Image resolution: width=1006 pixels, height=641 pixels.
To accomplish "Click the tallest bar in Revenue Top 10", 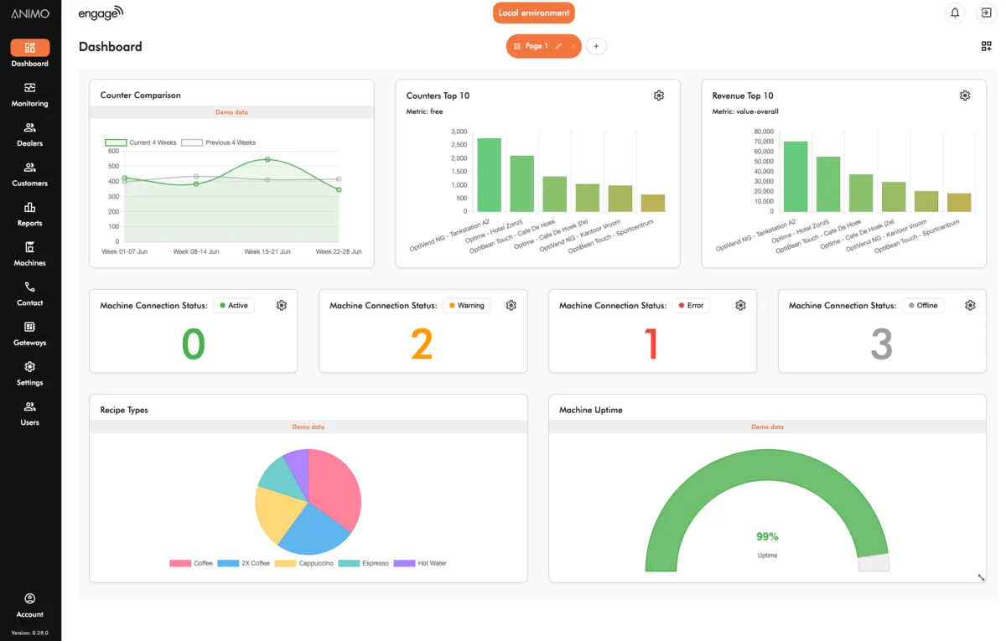I will (x=796, y=176).
